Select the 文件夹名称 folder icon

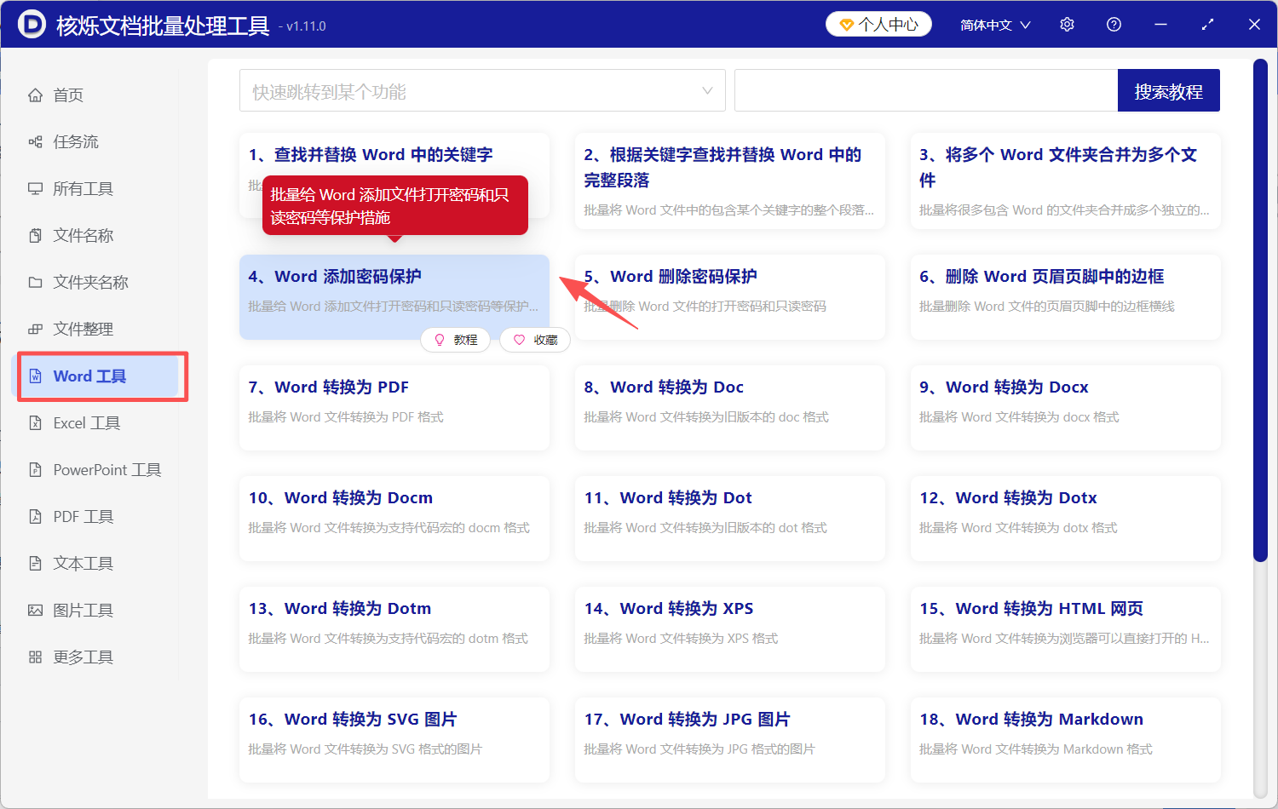pos(35,282)
